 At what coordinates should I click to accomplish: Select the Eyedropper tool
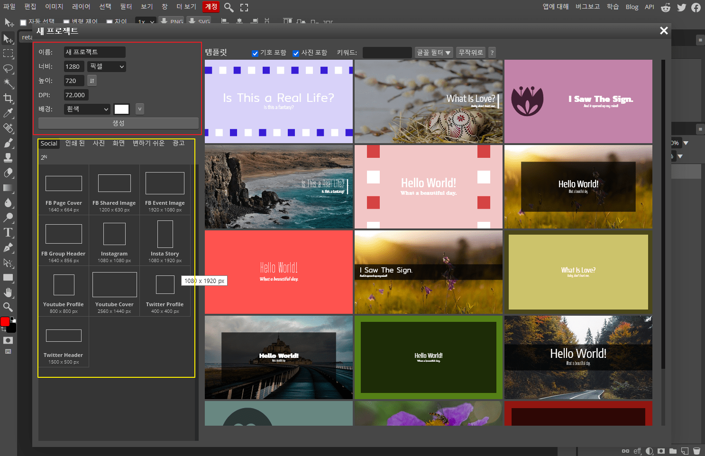[x=8, y=113]
